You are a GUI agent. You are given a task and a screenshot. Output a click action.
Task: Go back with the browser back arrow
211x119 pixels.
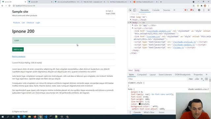point(2,6)
